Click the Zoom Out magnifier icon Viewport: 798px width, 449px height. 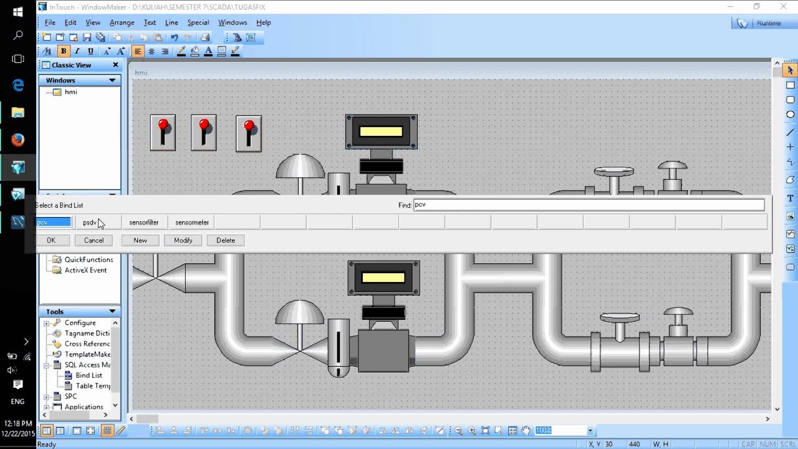tap(459, 430)
